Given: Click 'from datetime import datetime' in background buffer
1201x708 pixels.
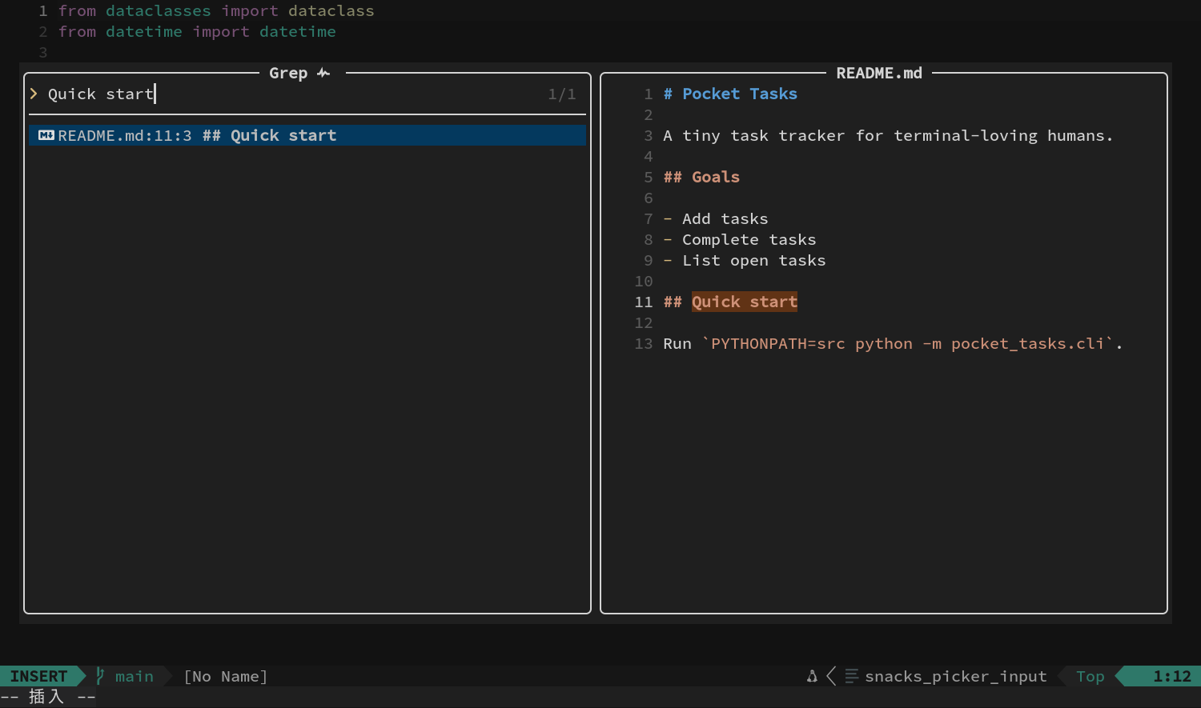Looking at the screenshot, I should click(197, 32).
